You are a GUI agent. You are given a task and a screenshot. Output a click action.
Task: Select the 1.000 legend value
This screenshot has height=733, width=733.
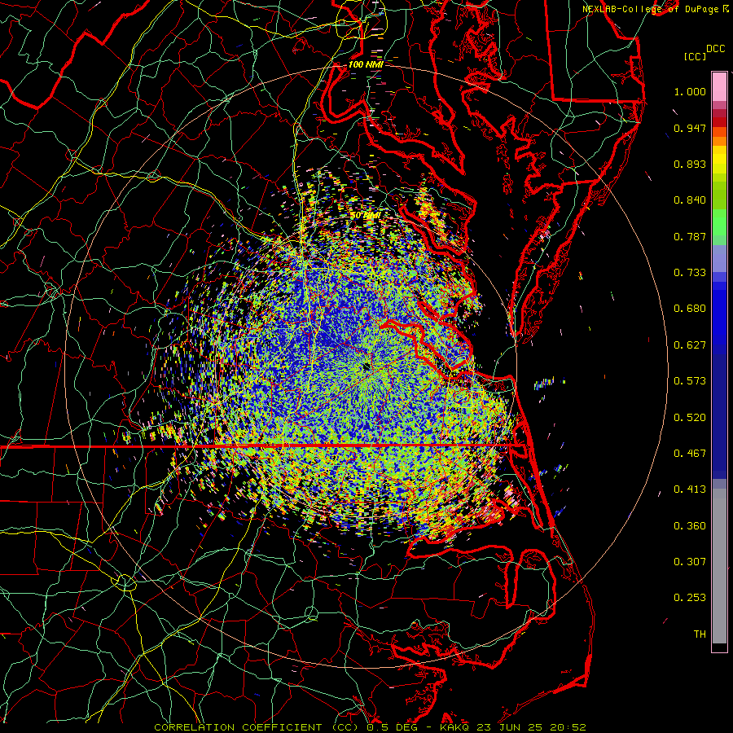point(690,91)
